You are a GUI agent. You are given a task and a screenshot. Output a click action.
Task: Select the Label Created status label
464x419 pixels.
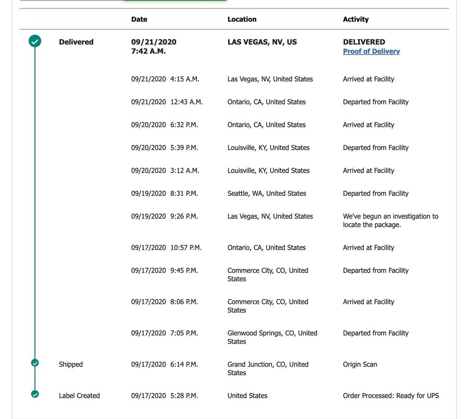(79, 396)
